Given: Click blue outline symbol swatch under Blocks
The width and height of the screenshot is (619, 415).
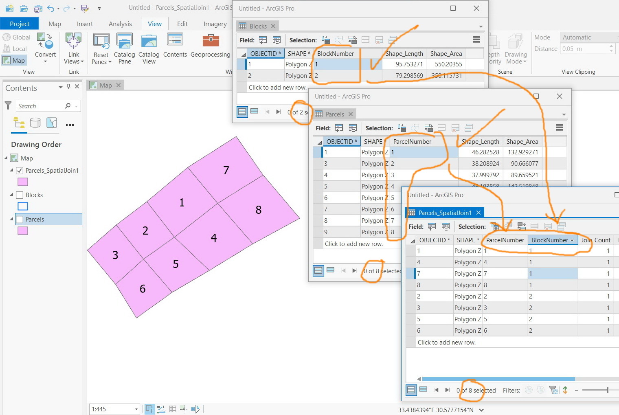Looking at the screenshot, I should pos(23,206).
